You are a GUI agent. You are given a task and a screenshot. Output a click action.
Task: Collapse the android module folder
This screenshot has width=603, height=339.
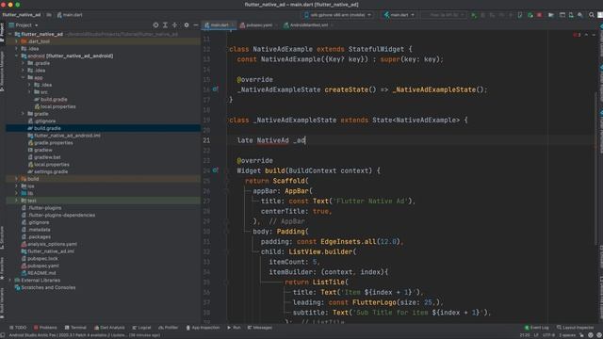16,56
